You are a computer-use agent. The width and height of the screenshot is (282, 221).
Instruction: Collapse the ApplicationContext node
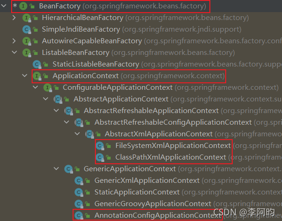click(25, 75)
